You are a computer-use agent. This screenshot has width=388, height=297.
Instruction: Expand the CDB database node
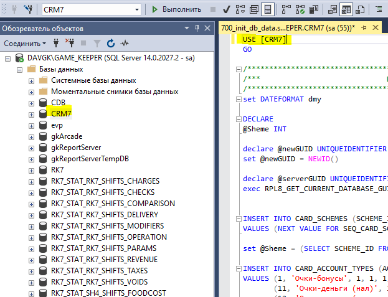tap(31, 103)
